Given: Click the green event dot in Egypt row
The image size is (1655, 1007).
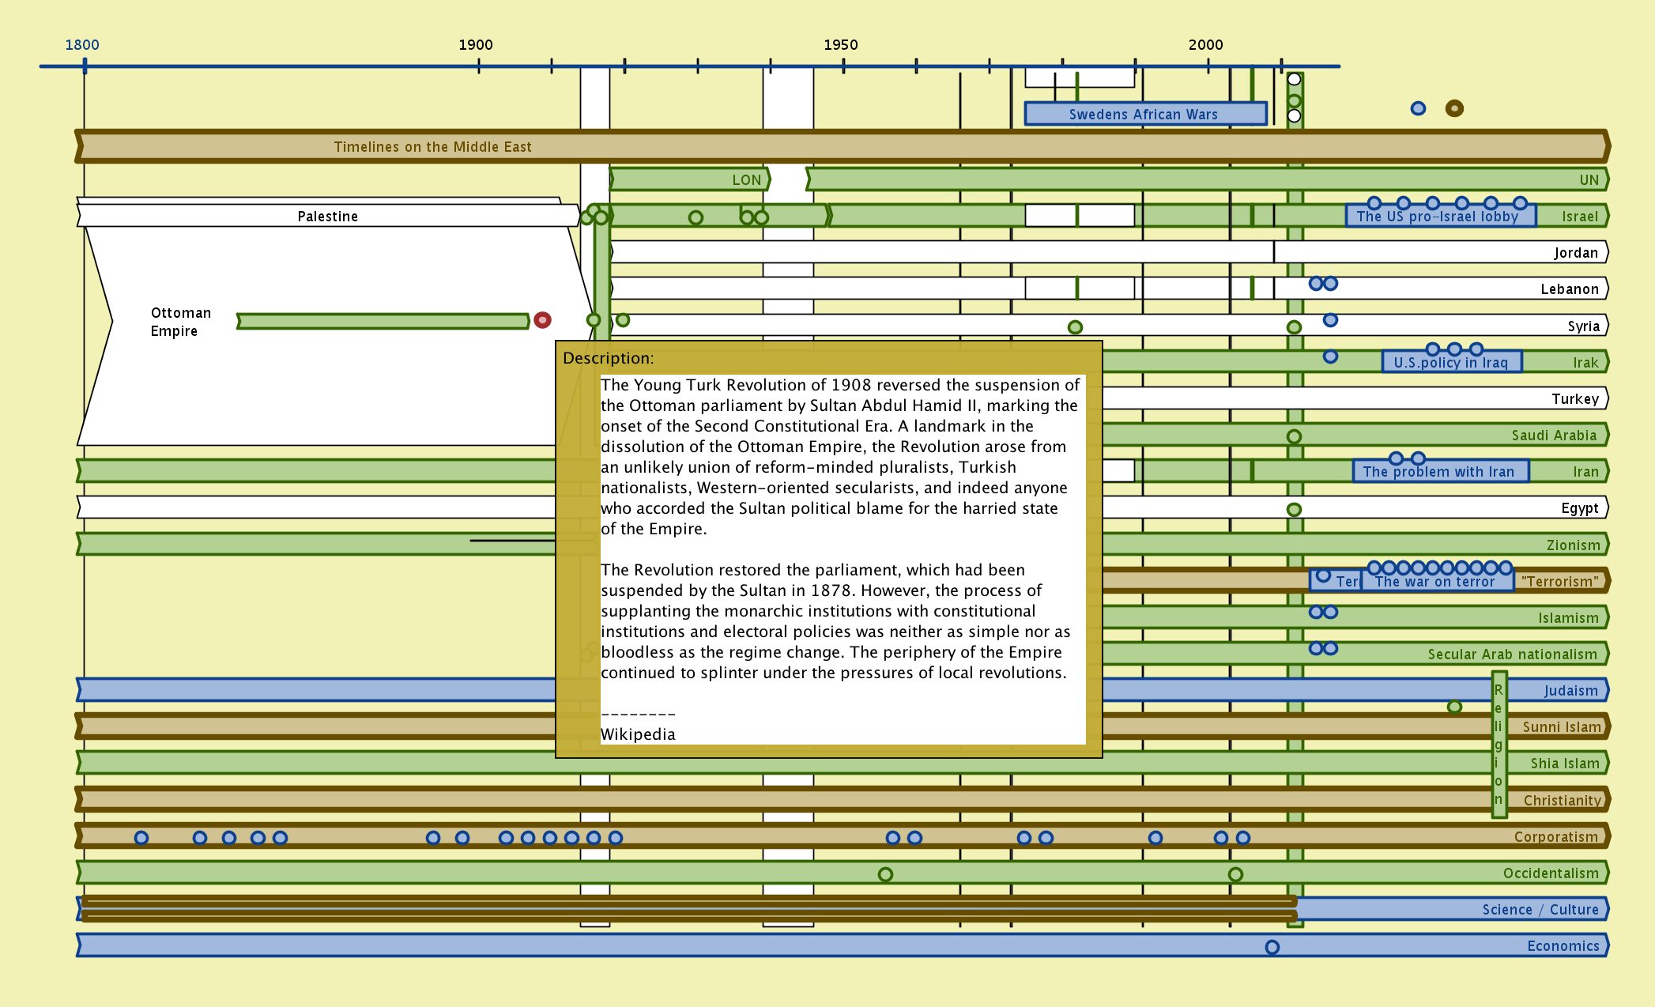Looking at the screenshot, I should pyautogui.click(x=1294, y=510).
